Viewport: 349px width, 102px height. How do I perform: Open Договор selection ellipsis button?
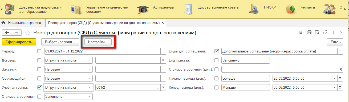158,60
